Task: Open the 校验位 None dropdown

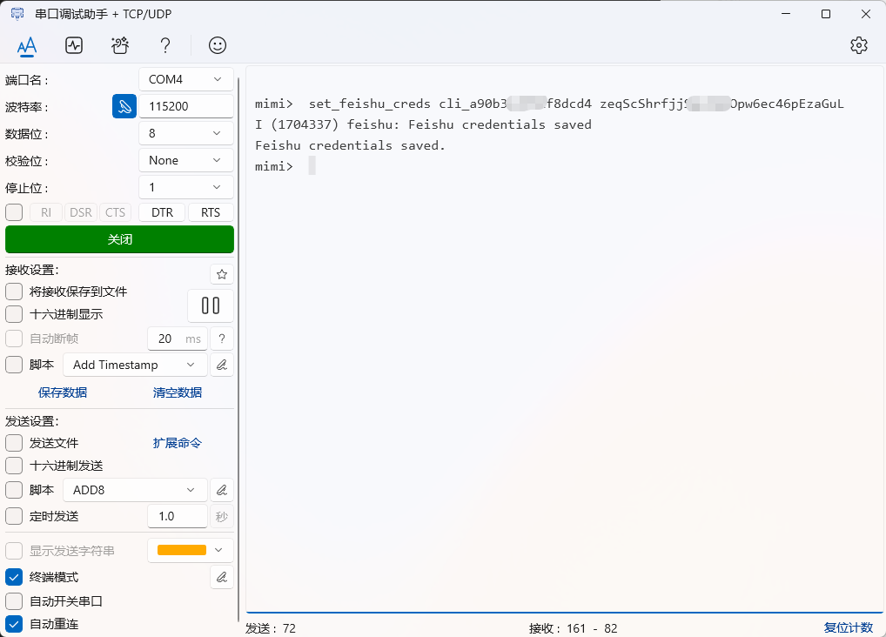Action: (x=185, y=159)
